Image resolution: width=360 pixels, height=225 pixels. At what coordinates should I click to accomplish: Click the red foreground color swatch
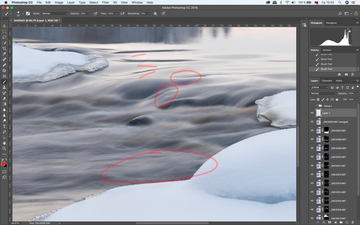tap(3, 163)
